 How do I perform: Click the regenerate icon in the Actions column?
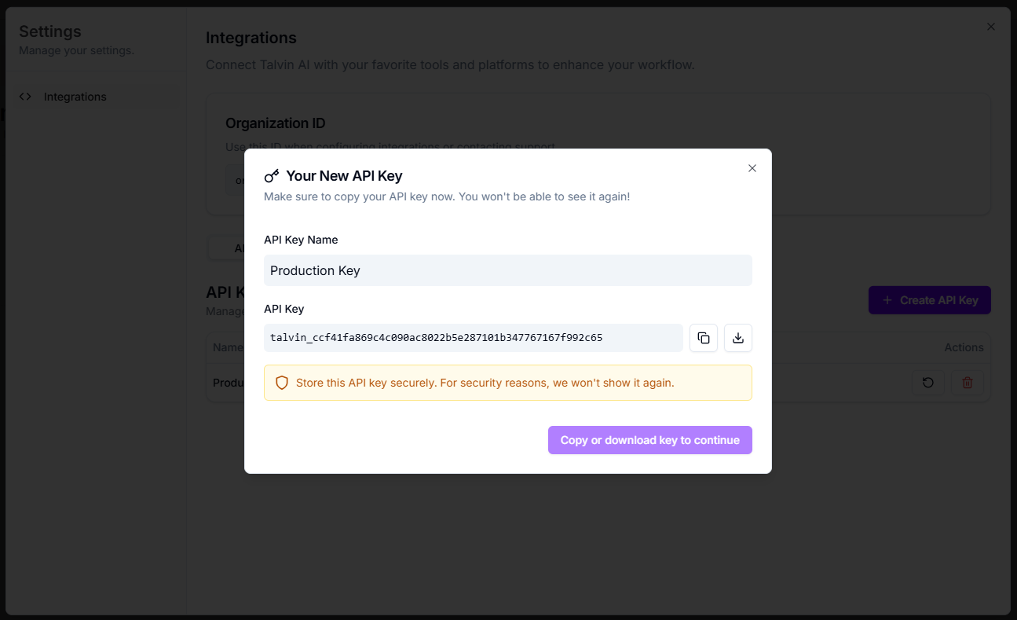click(x=928, y=383)
